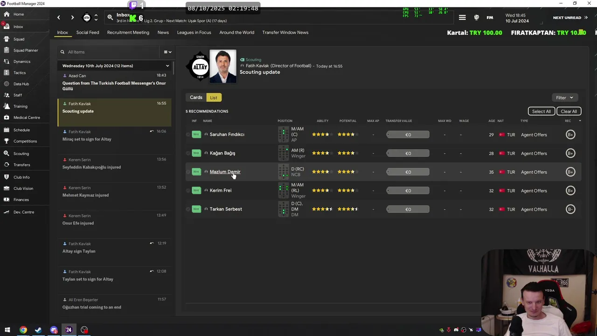Open Around the World tab
The width and height of the screenshot is (597, 336).
(x=237, y=33)
